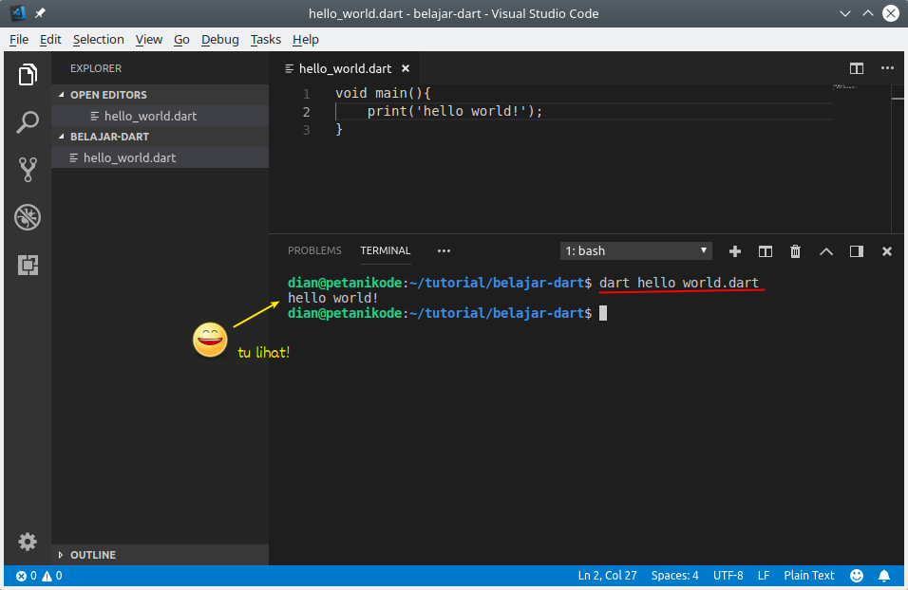Select the Source Control icon
The height and width of the screenshot is (590, 908).
pos(28,170)
